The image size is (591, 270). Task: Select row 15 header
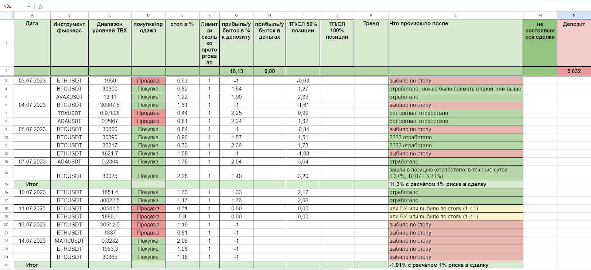pyautogui.click(x=6, y=184)
